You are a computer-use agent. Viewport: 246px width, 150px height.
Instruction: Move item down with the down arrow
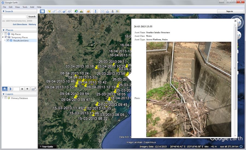pos(27,89)
